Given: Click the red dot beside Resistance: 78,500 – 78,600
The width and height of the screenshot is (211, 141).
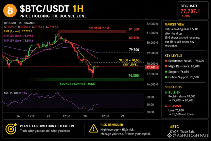Looking at the screenshot, I should (166, 61).
